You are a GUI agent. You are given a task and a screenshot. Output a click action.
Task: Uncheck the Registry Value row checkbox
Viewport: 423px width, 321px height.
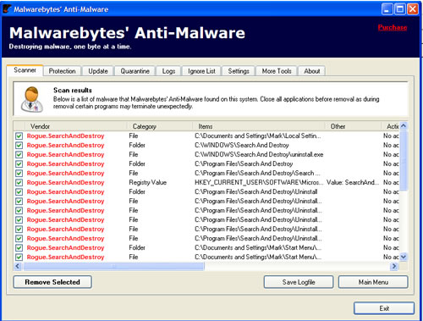(19, 183)
